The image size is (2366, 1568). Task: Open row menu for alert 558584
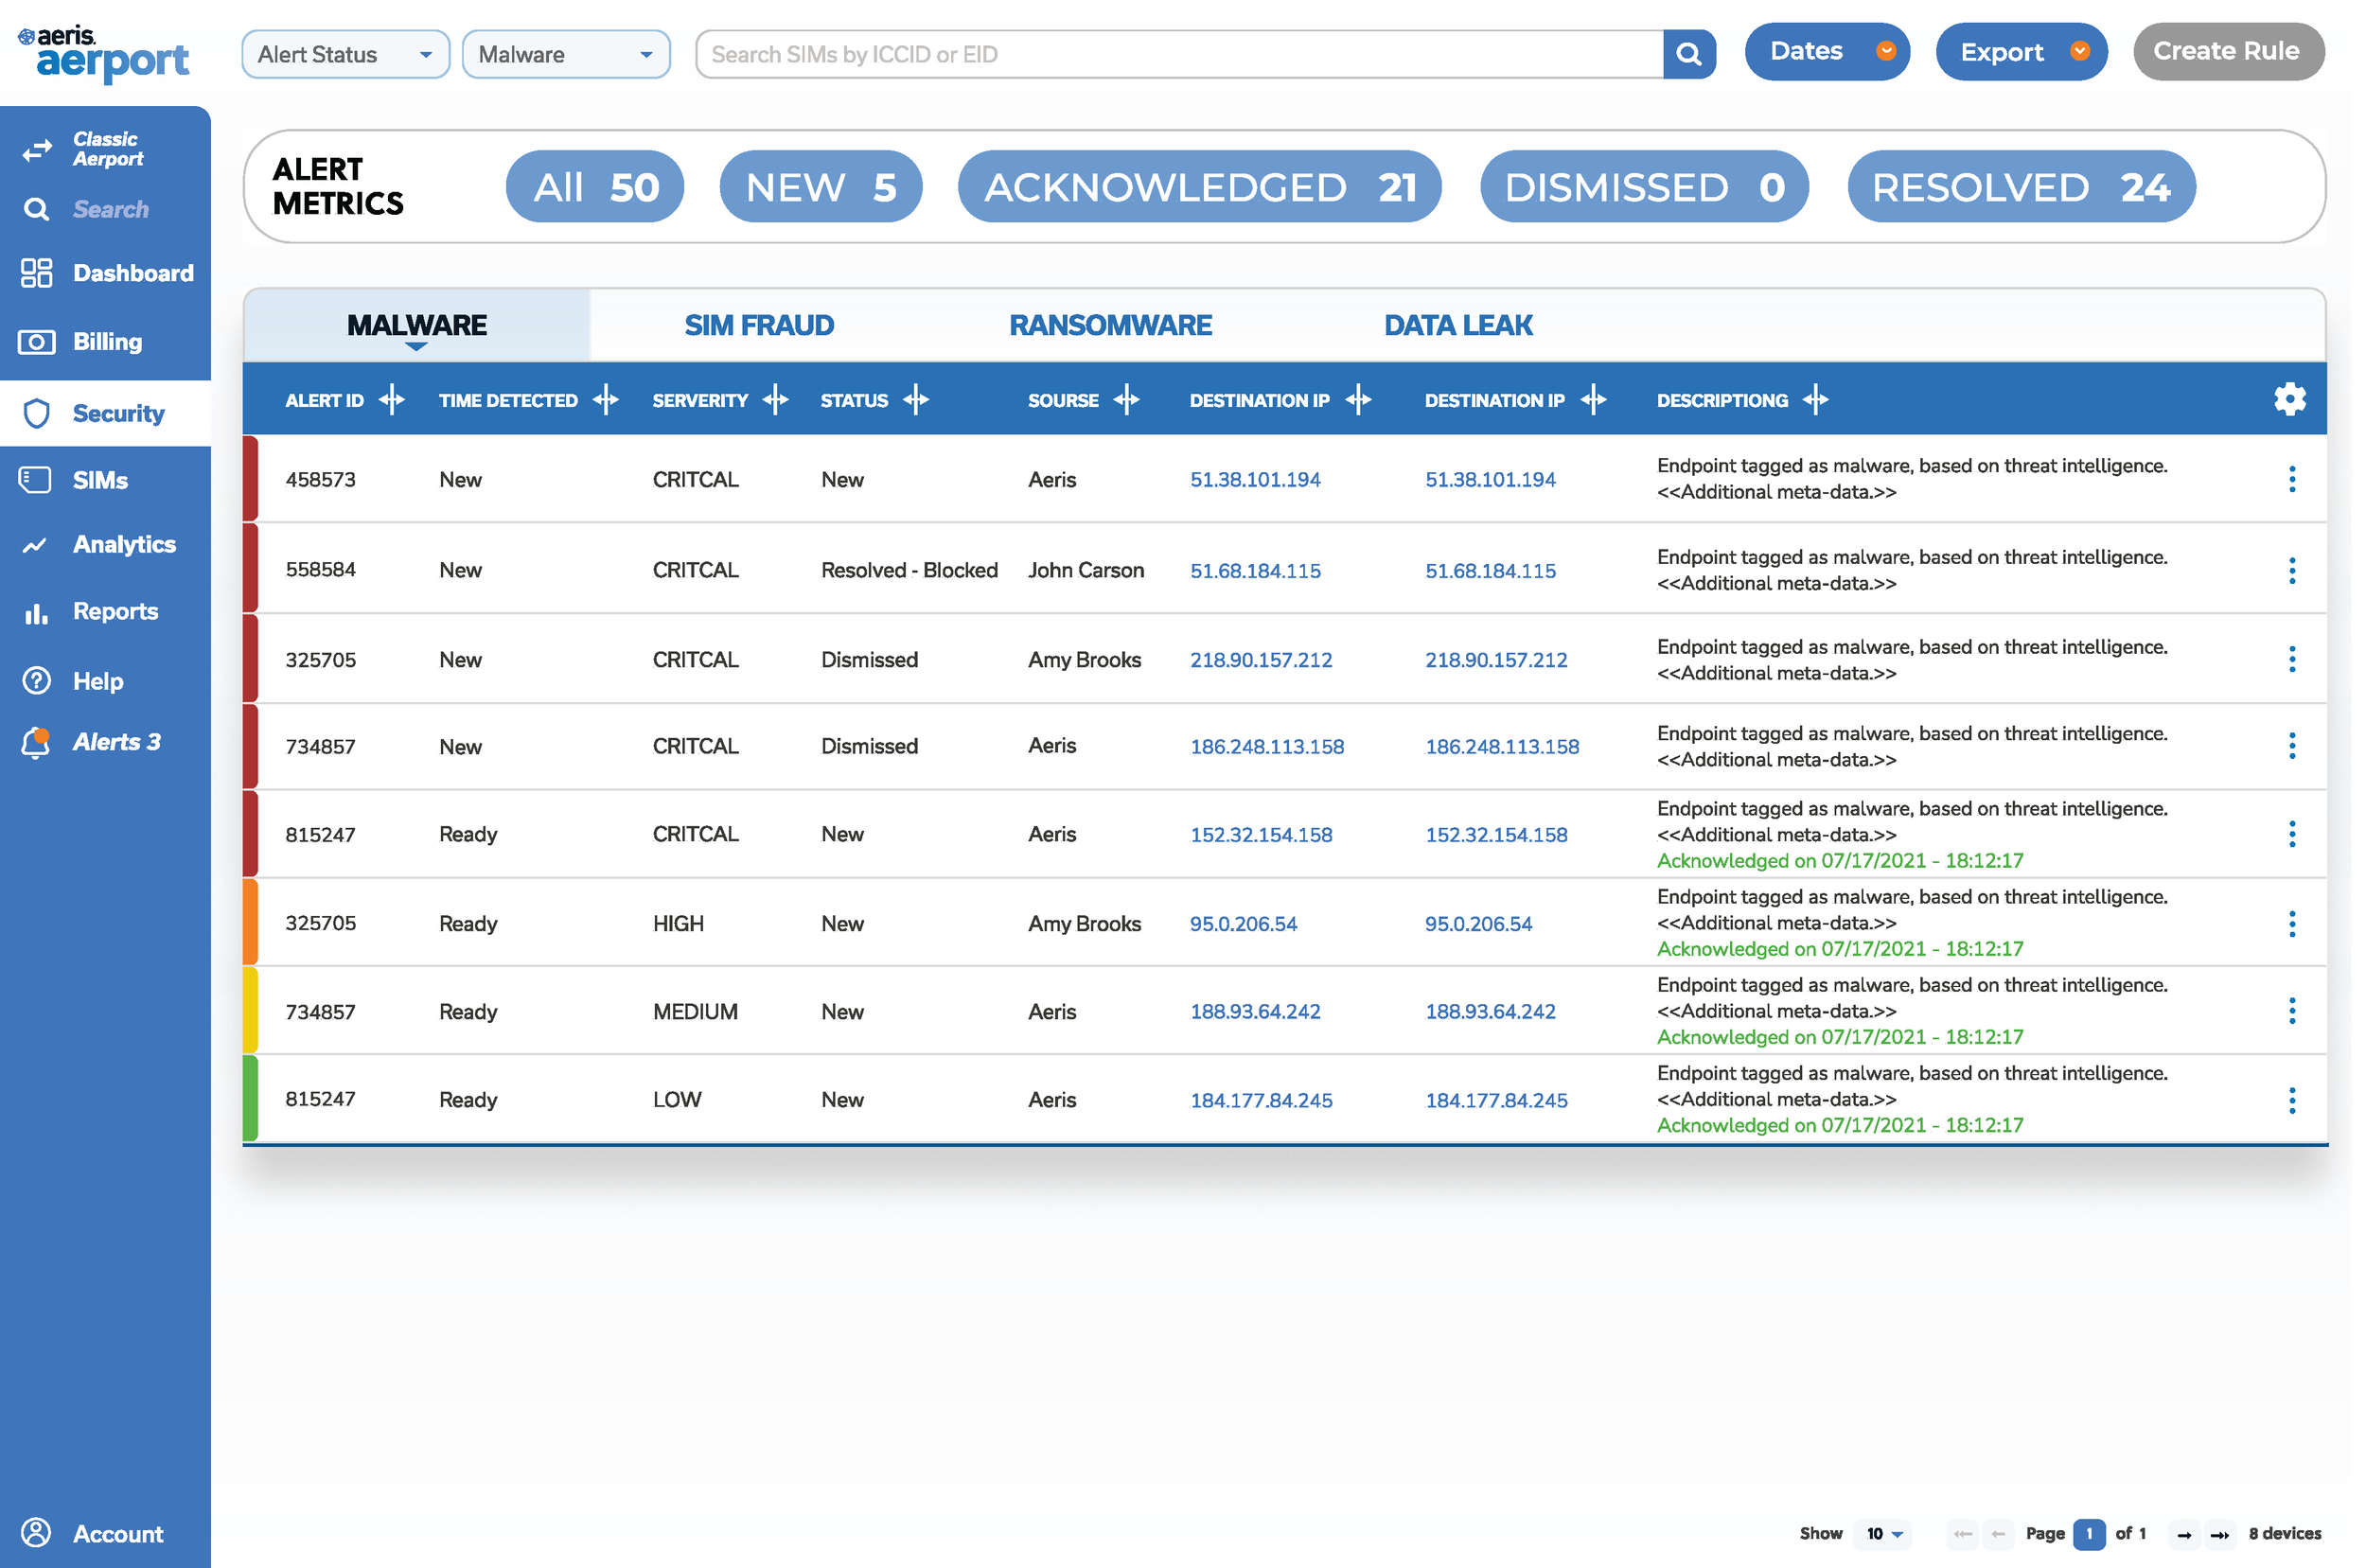tap(2291, 570)
